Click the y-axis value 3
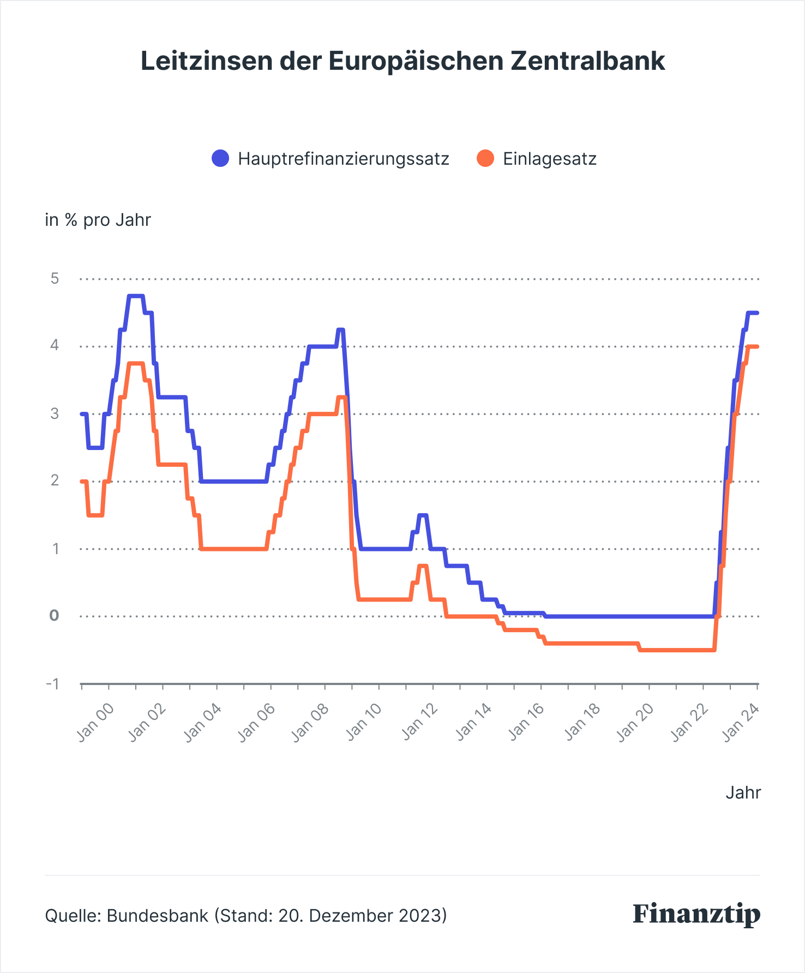The image size is (805, 973). coord(55,413)
